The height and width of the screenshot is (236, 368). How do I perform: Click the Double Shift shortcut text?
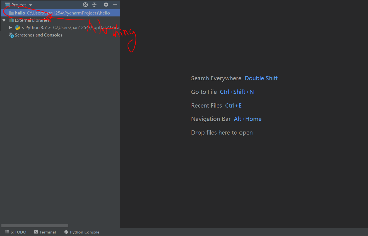point(261,78)
